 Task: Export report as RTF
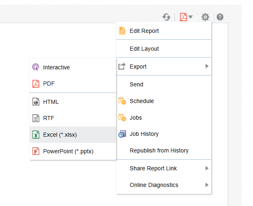pos(73,118)
